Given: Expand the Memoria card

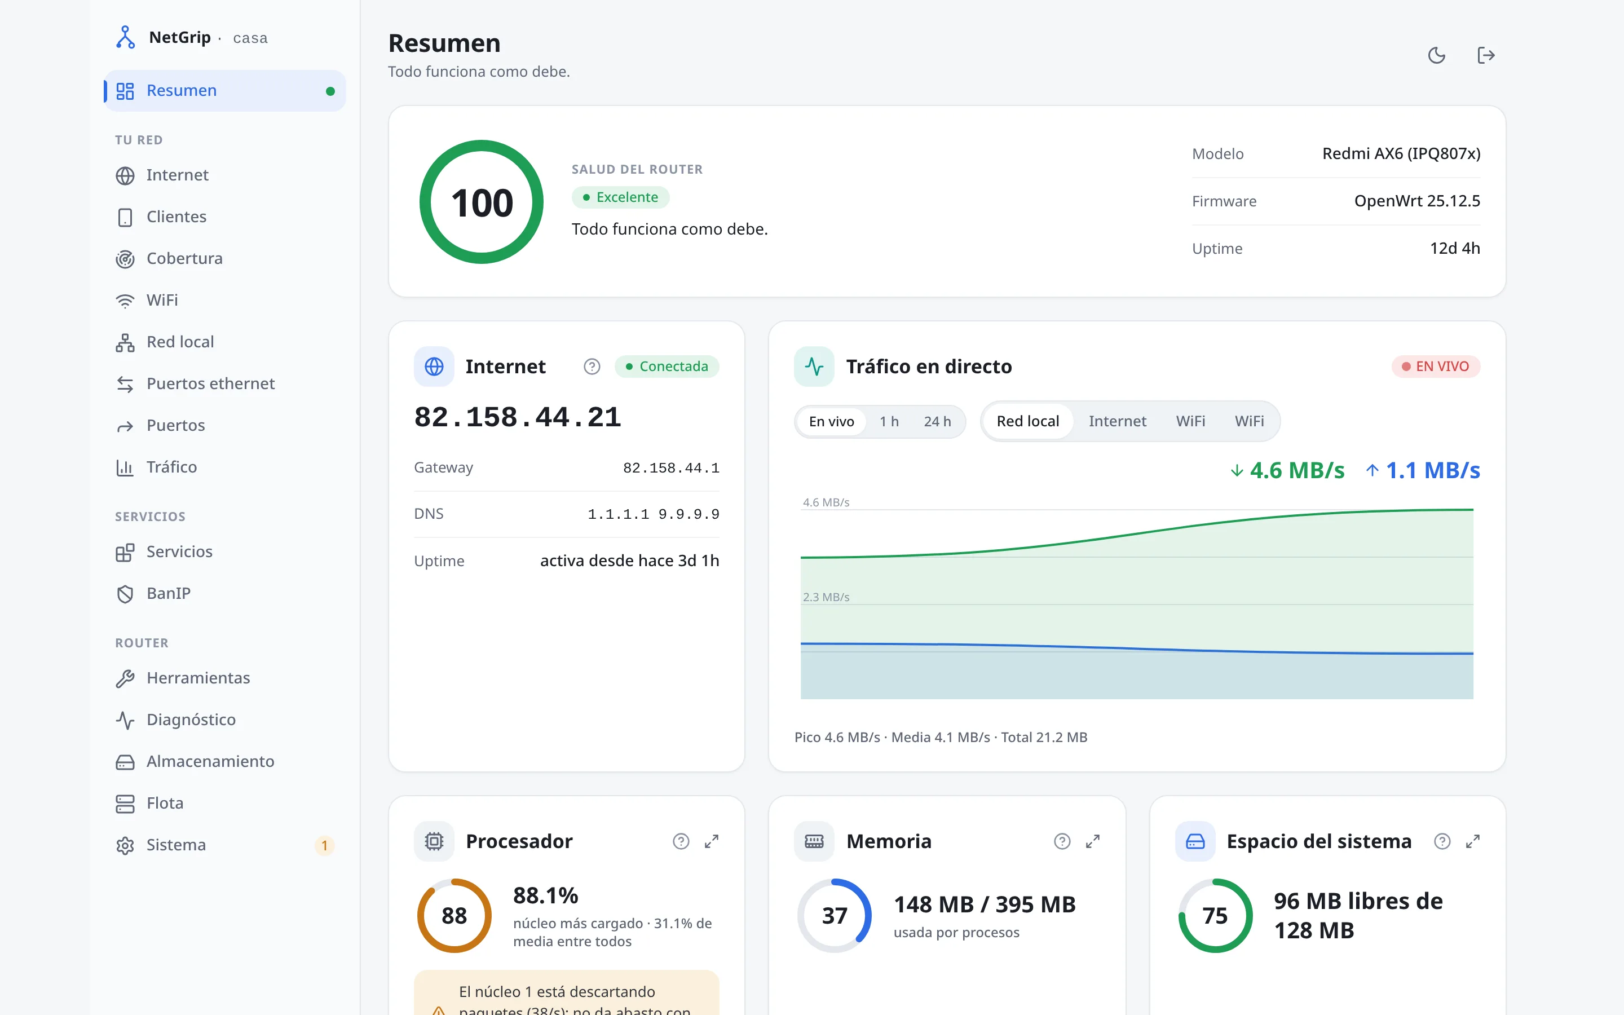Looking at the screenshot, I should coord(1092,841).
